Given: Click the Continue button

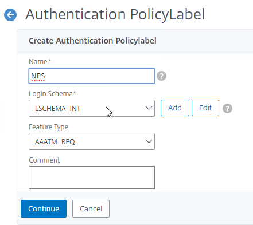Looking at the screenshot, I should point(44,208).
